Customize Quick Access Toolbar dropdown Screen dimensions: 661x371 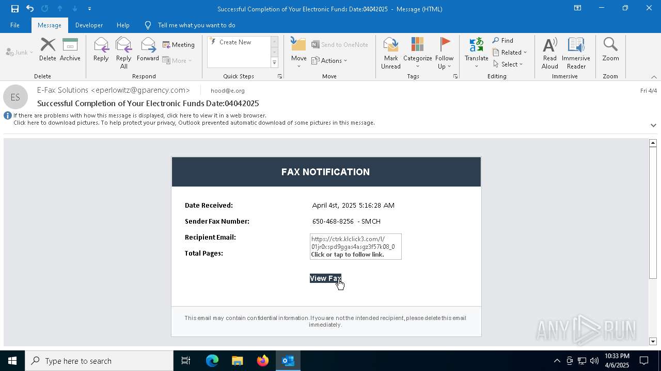tap(90, 9)
